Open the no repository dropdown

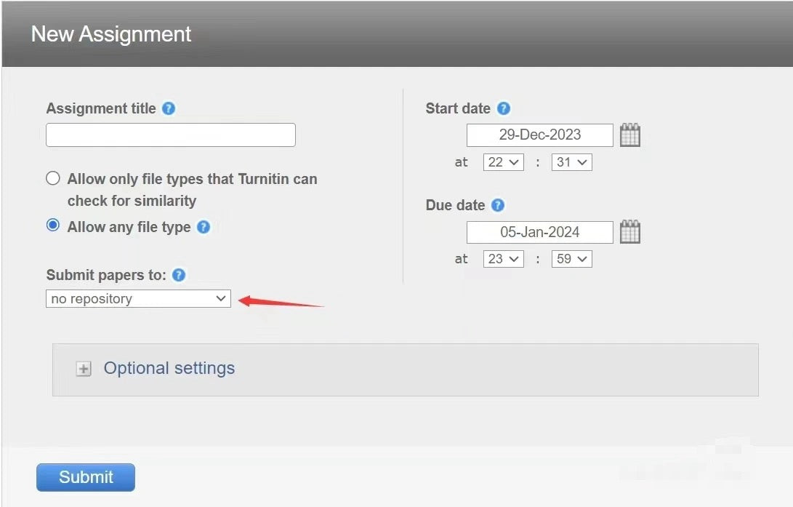point(138,299)
